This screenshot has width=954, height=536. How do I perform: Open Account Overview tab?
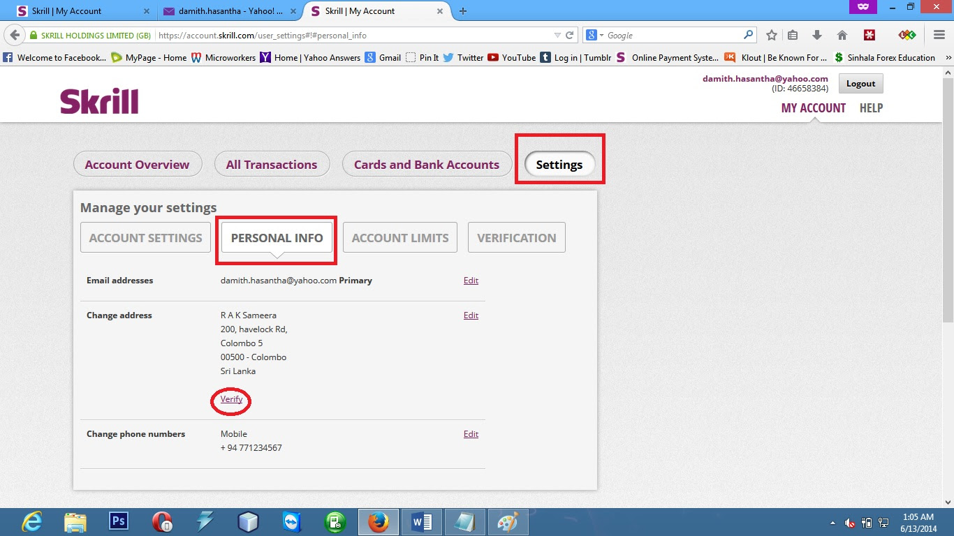pyautogui.click(x=138, y=165)
